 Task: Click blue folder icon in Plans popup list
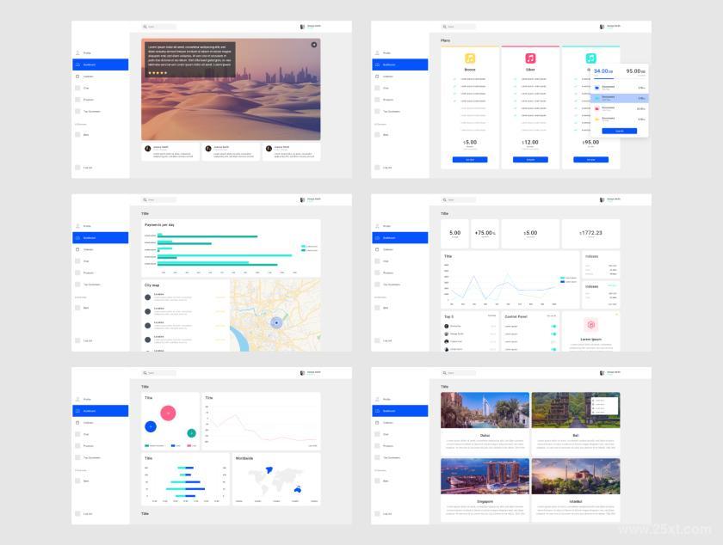[597, 87]
